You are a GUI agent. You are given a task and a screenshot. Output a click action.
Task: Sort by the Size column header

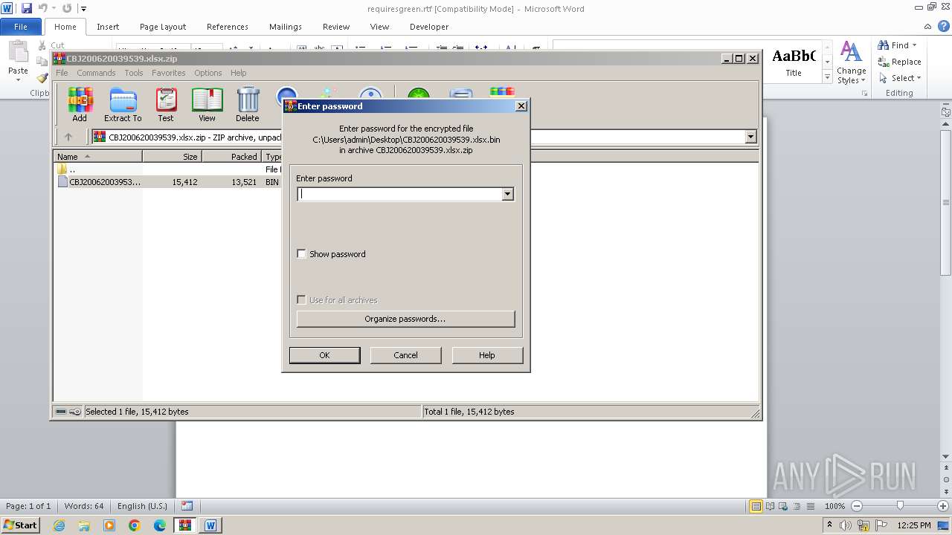tap(172, 157)
